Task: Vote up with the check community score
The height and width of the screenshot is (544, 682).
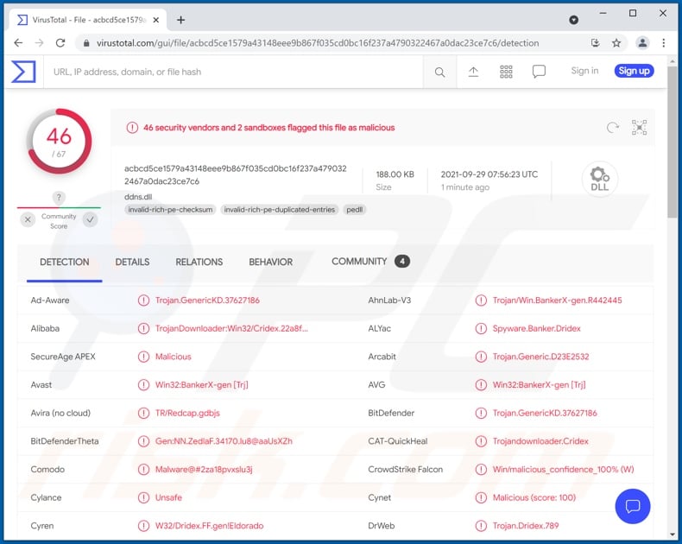Action: pos(90,220)
